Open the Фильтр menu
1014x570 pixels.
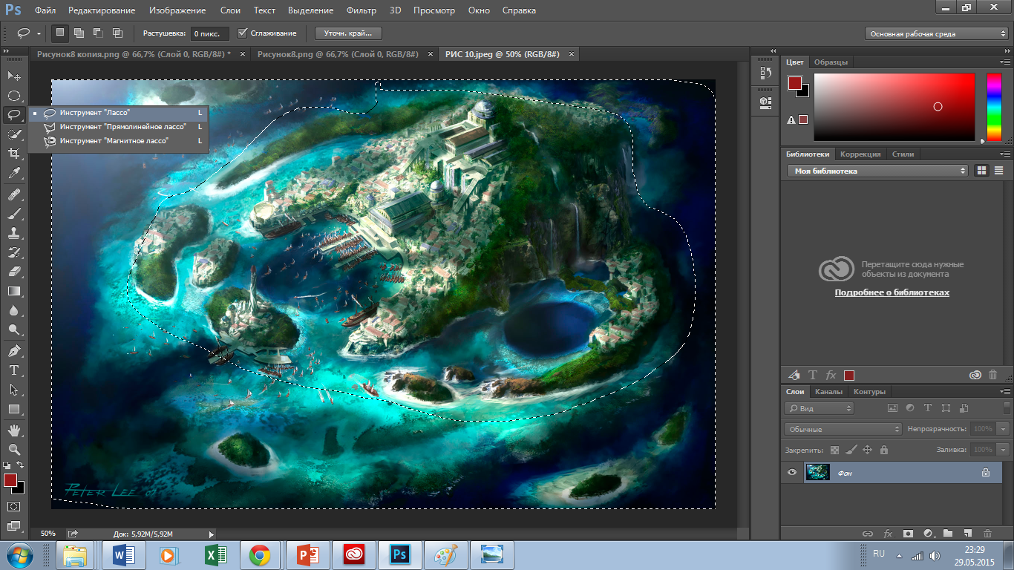361,10
